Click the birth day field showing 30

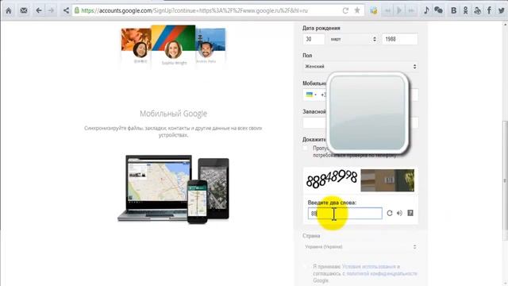tap(314, 39)
